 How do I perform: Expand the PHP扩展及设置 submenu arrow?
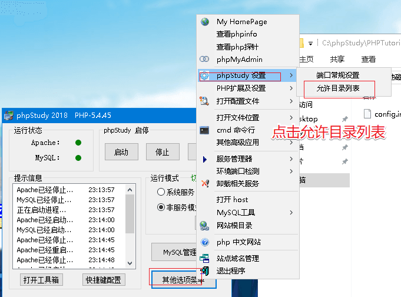coord(291,88)
